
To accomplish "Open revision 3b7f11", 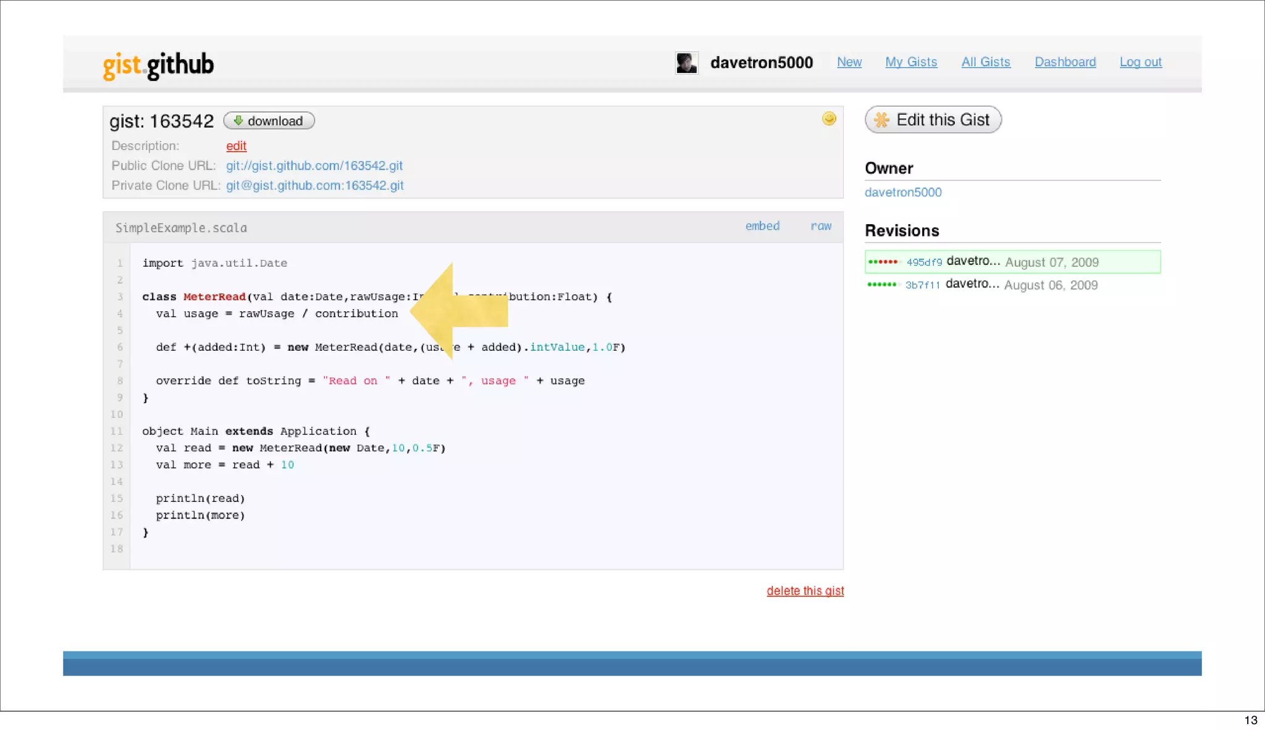I will pos(923,285).
